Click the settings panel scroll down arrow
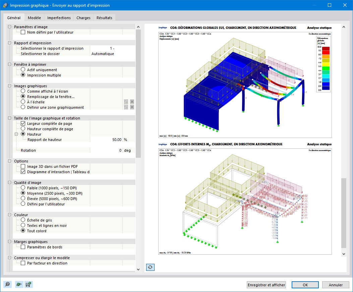Viewport: 353px width, 292px height. point(138,269)
